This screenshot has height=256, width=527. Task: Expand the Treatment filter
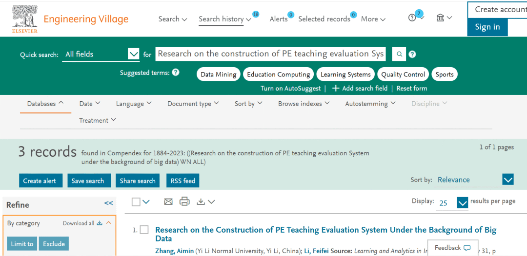pos(98,120)
